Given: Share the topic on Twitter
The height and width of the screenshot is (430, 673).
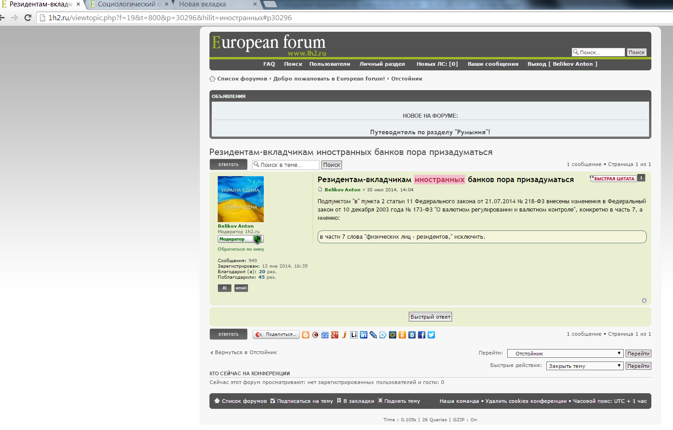Looking at the screenshot, I should 431,335.
